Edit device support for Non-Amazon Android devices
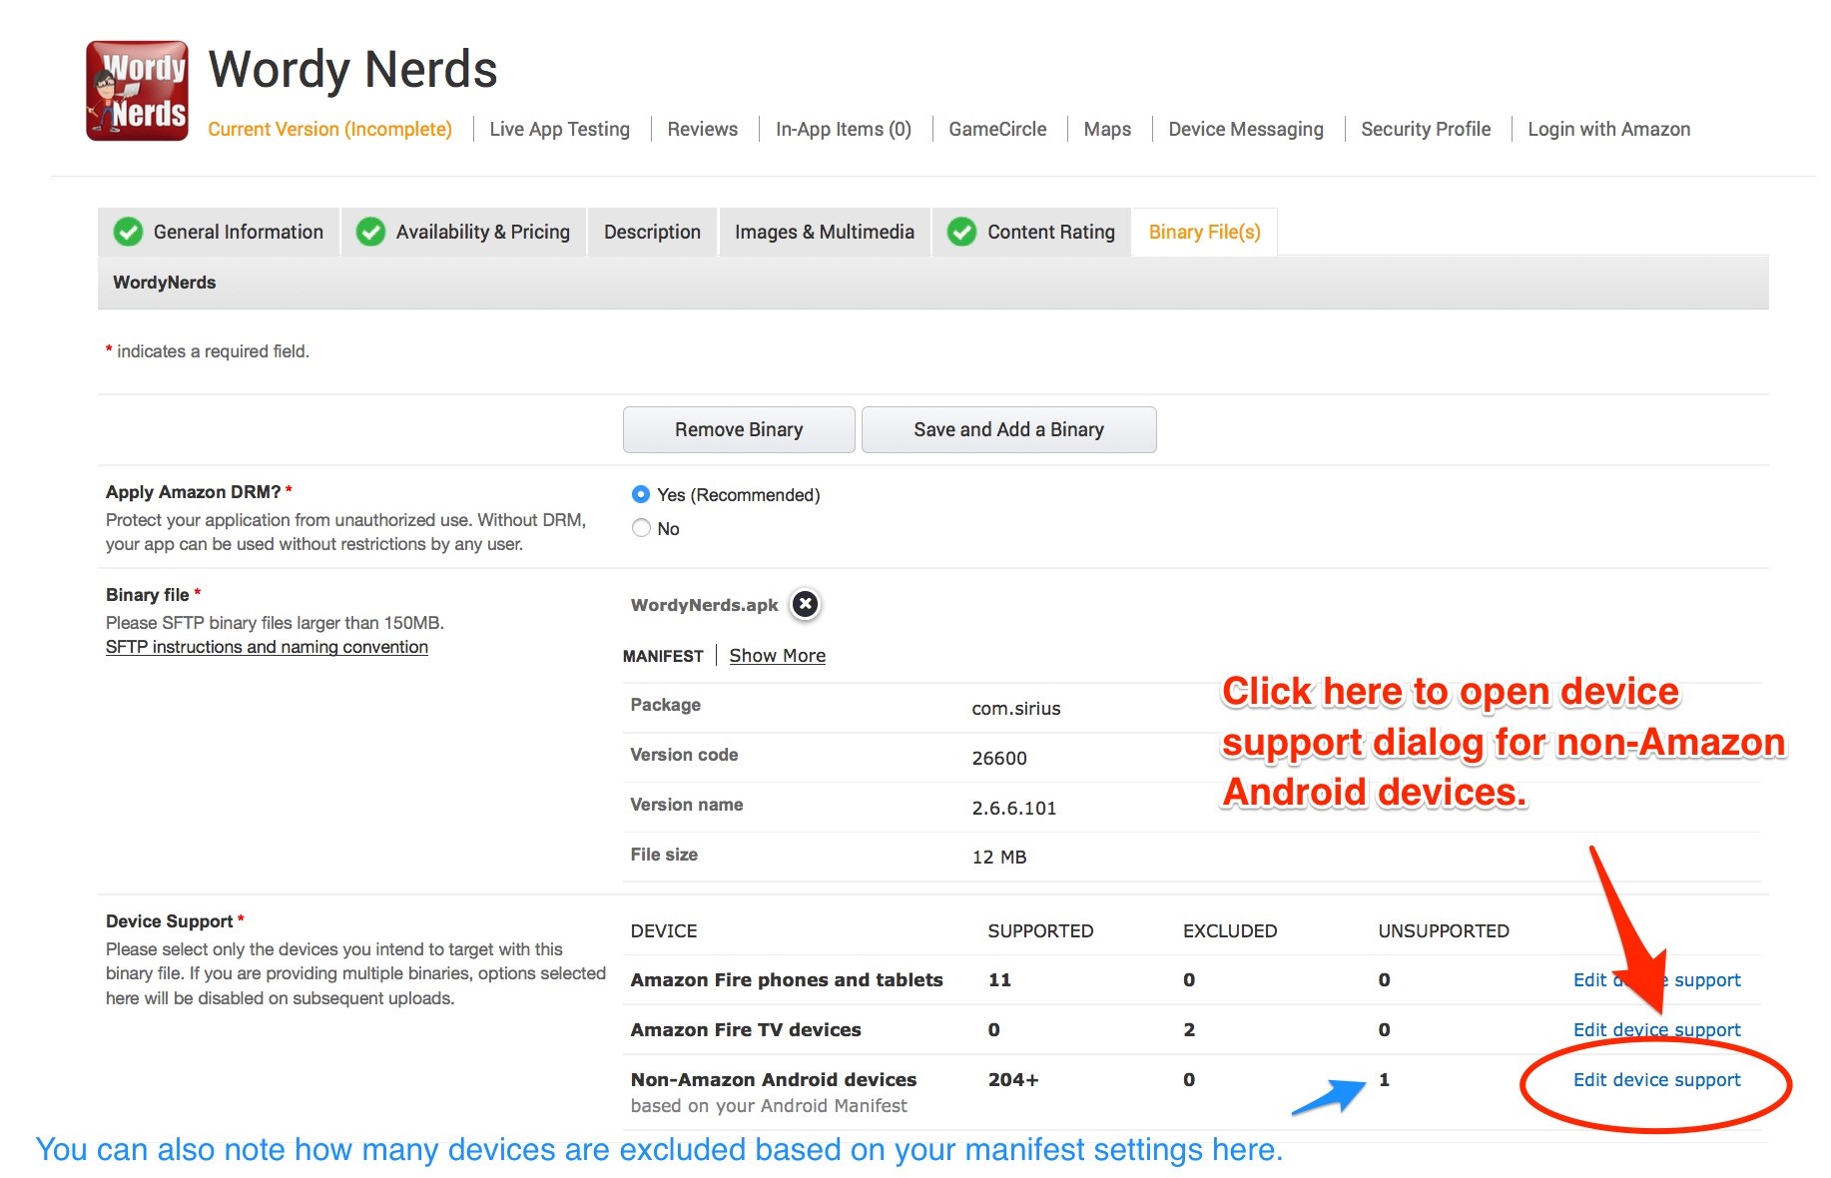 point(1656,1079)
